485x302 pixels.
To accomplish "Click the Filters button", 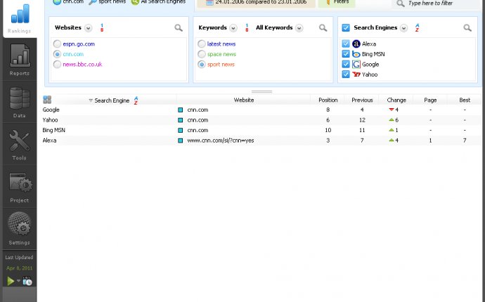I will pos(337,3).
